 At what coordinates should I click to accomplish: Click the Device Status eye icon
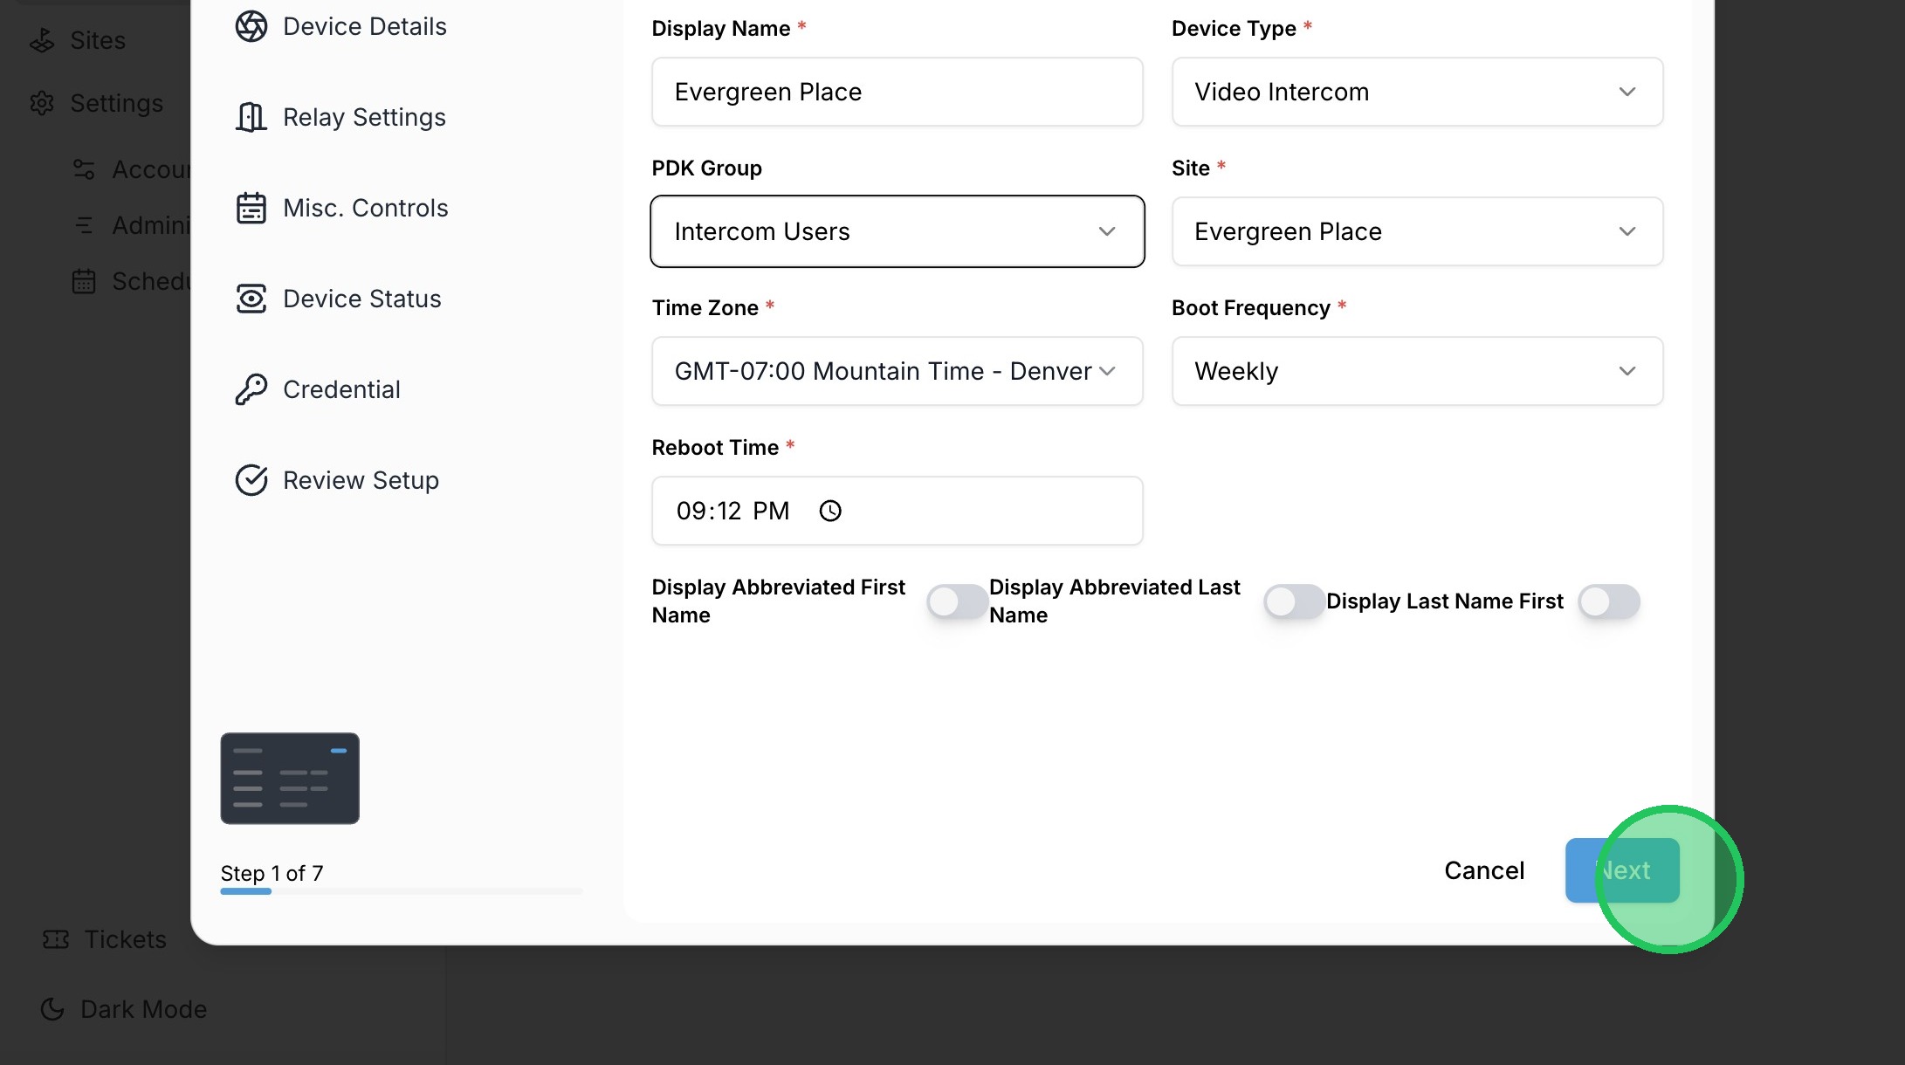coord(251,299)
